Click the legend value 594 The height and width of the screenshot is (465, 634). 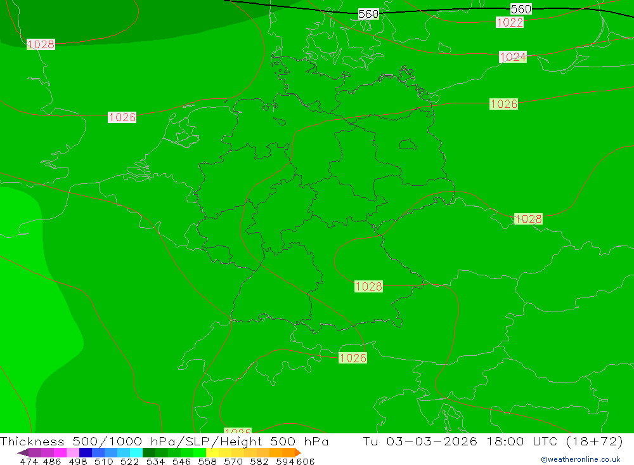pyautogui.click(x=285, y=461)
